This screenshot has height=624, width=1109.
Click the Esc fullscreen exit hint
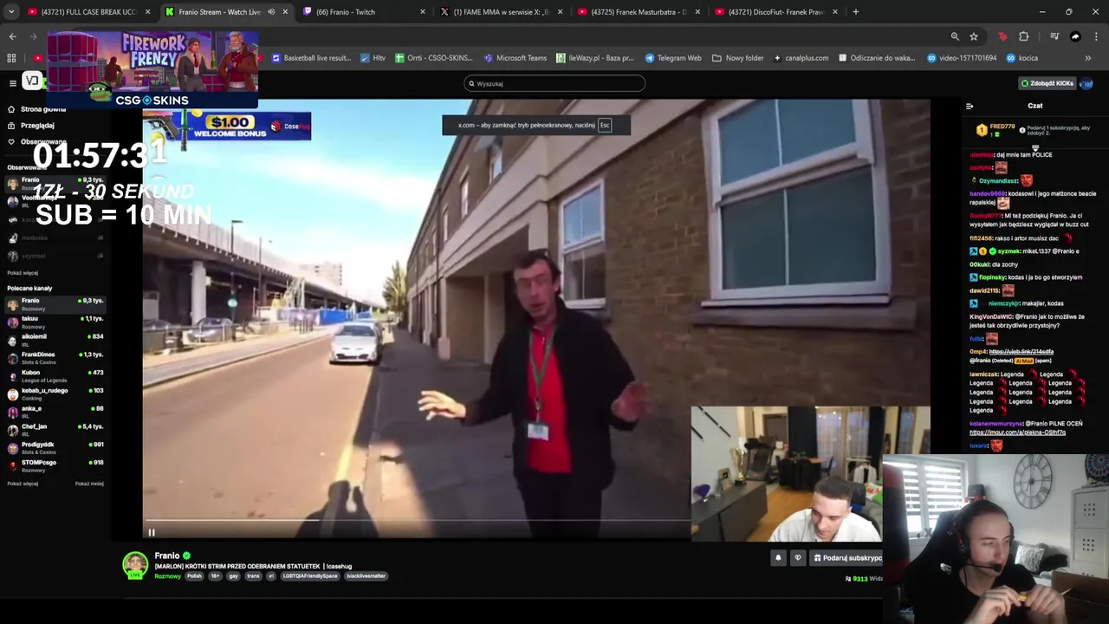click(x=605, y=125)
